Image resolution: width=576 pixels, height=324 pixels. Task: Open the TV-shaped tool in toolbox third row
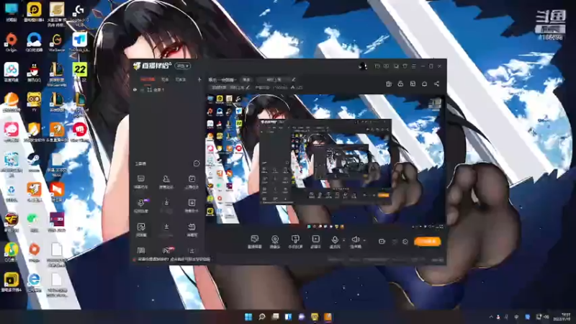tap(192, 229)
